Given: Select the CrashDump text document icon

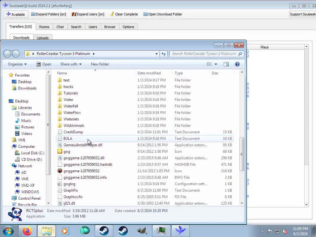Looking at the screenshot, I should tap(60, 132).
